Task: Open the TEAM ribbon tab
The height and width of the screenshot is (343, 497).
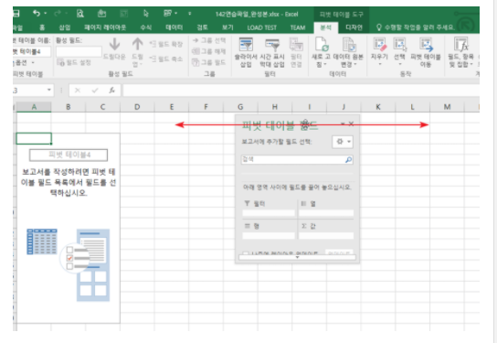Action: [x=298, y=27]
